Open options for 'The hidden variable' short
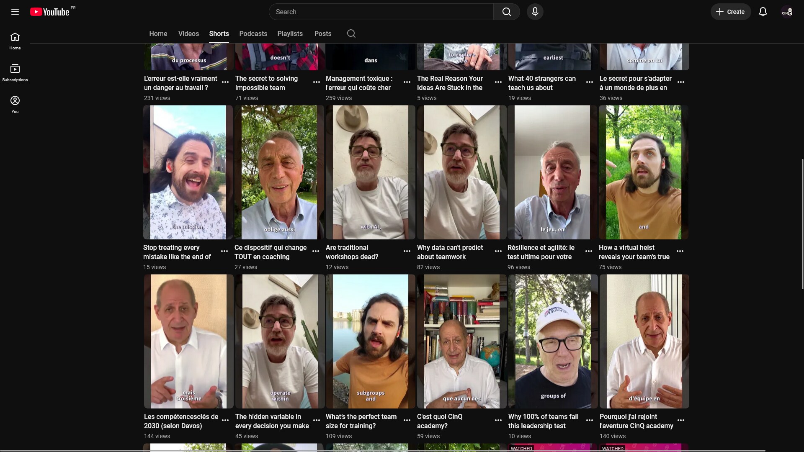Image resolution: width=804 pixels, height=452 pixels. 317,420
